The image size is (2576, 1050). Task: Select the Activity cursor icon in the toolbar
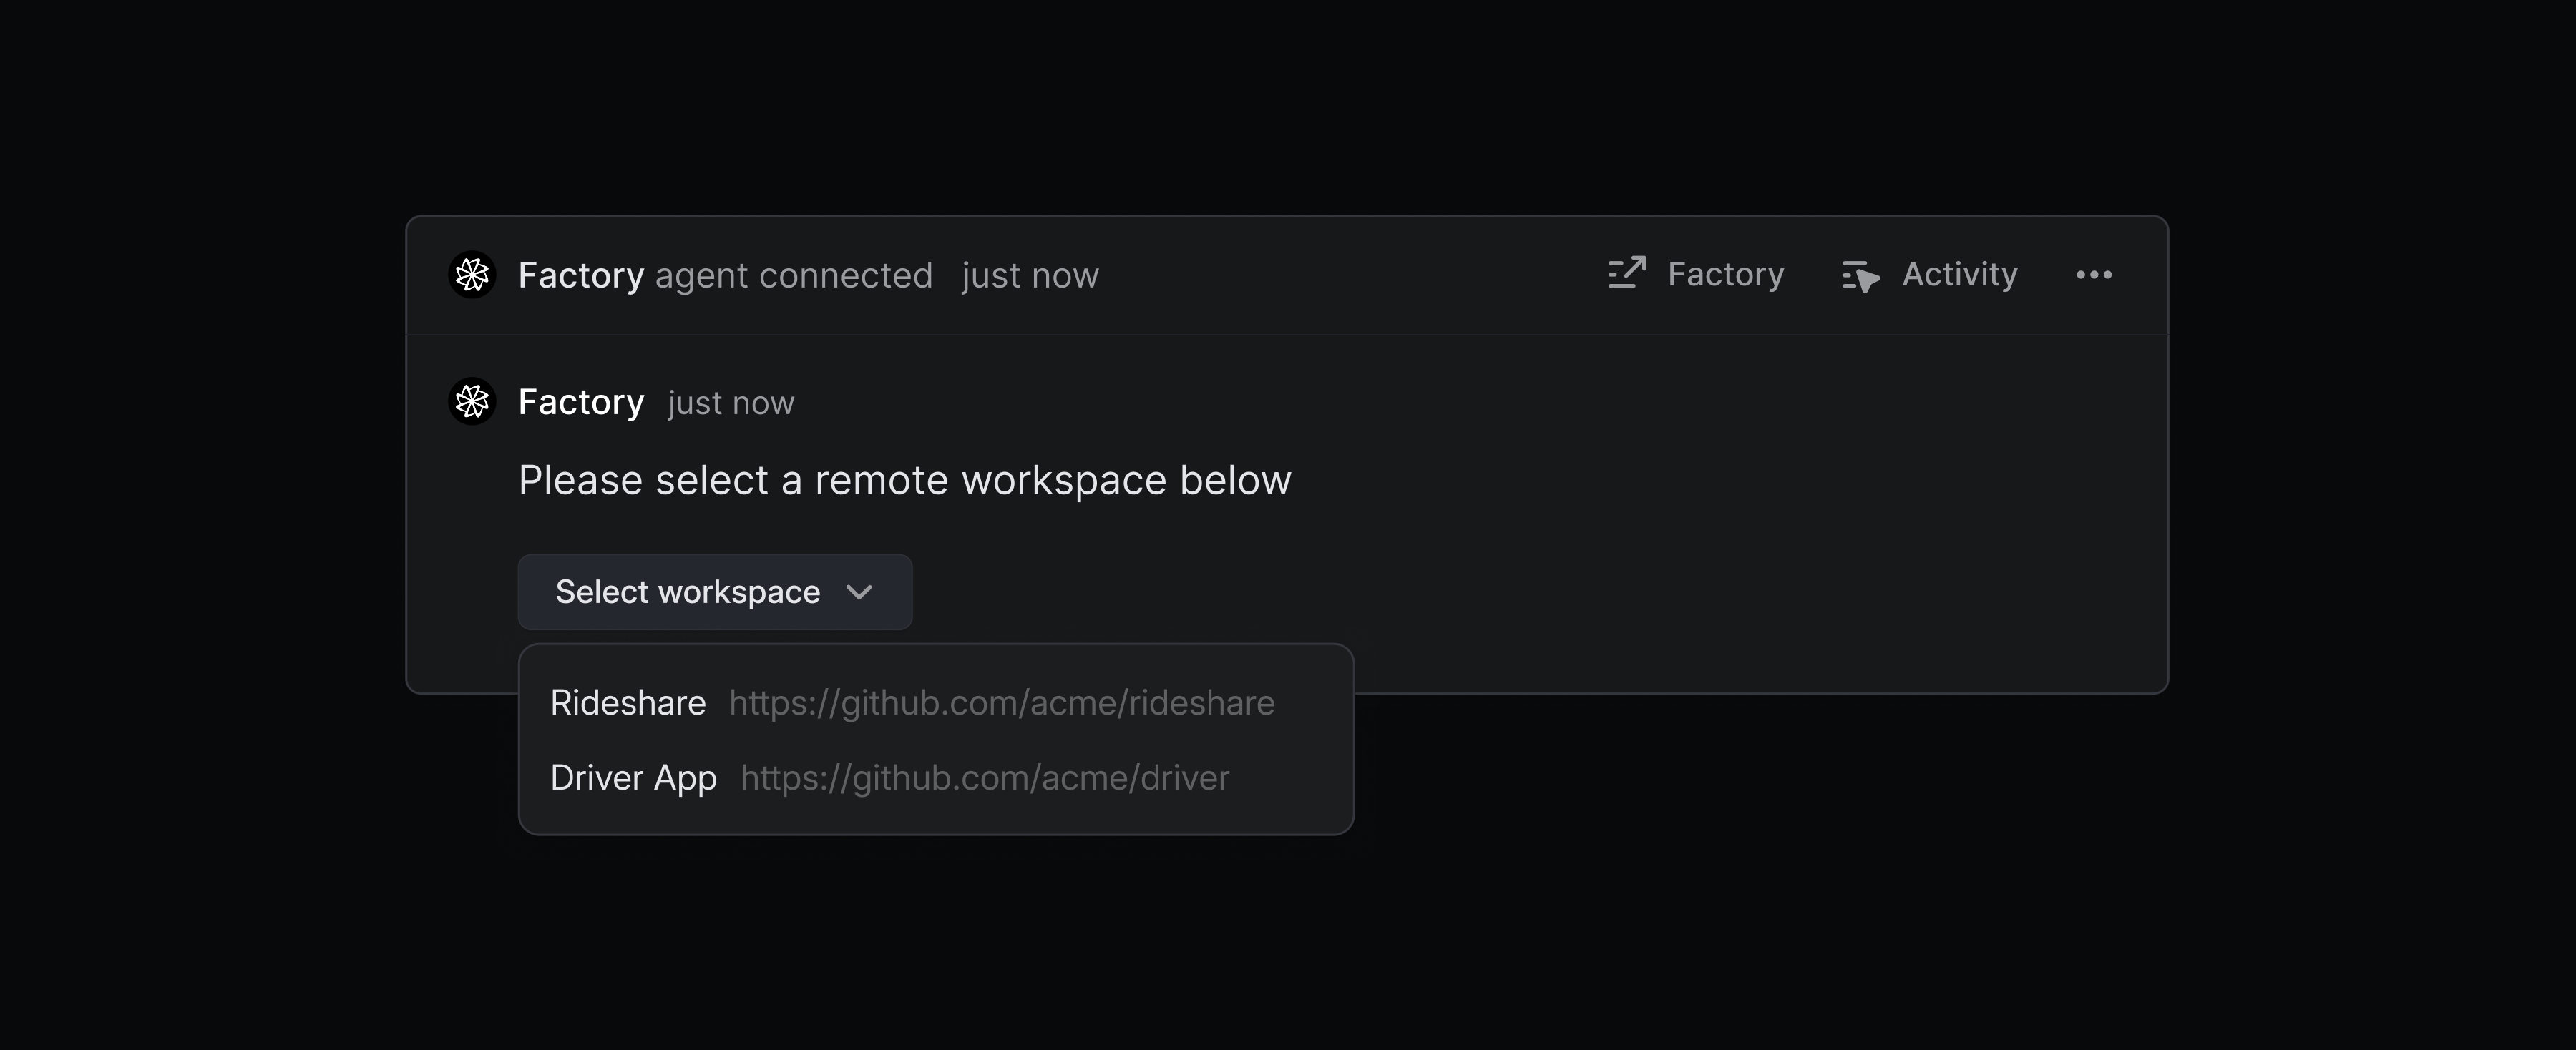[x=1861, y=275]
